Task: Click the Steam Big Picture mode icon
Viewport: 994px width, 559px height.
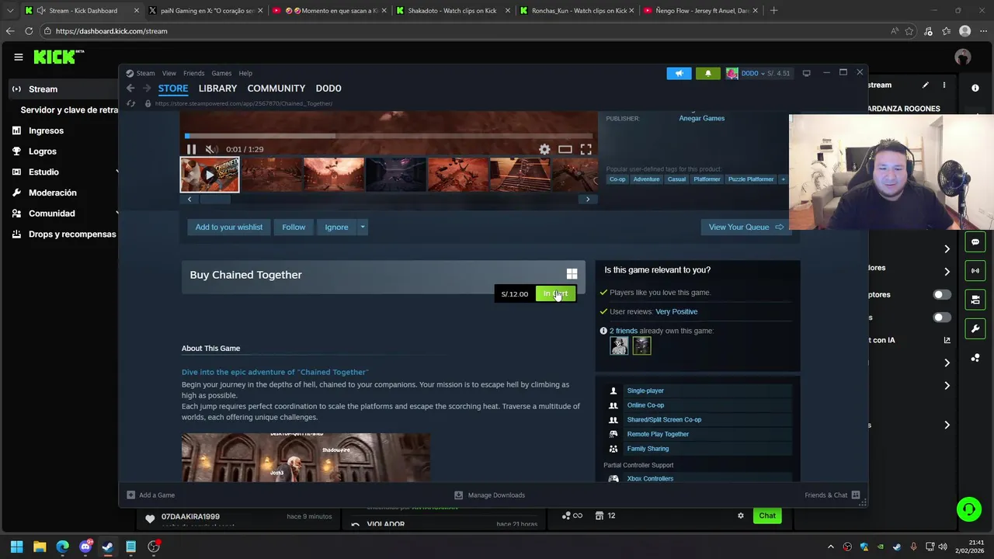Action: click(x=806, y=73)
